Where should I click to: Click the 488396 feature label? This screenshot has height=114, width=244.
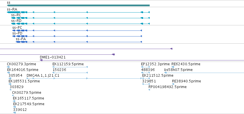point(148,70)
